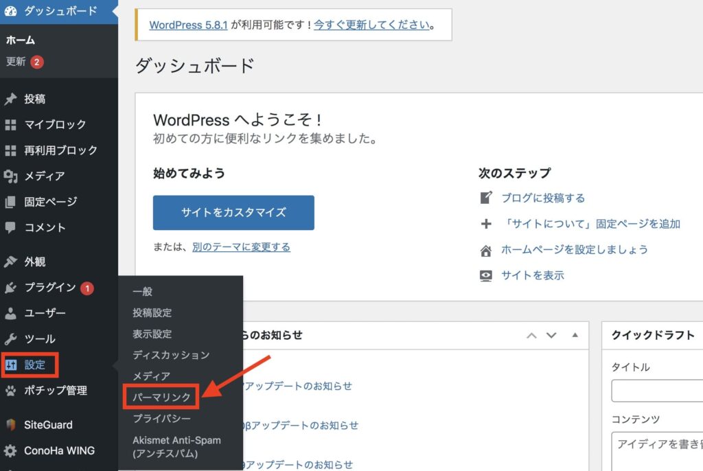Open 投稿設定 in the settings submenu
Viewport: 703px width, 471px height.
(152, 312)
